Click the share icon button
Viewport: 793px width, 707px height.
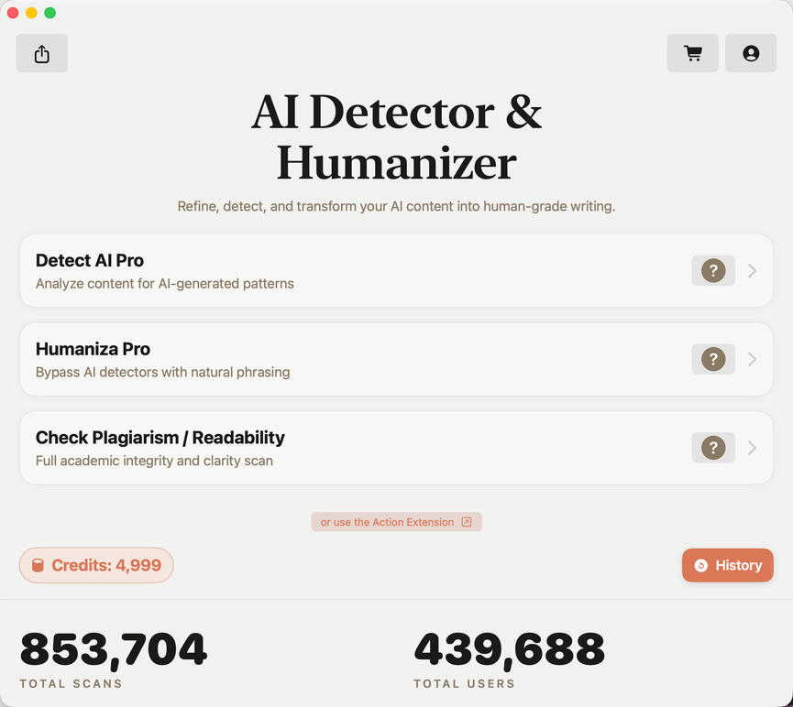click(41, 53)
